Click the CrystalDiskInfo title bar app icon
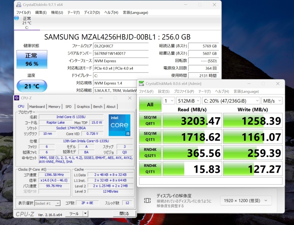 (x=18, y=5)
